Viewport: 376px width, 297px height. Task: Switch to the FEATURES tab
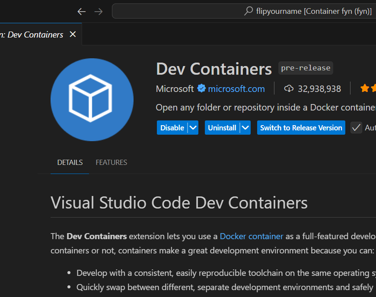point(111,162)
